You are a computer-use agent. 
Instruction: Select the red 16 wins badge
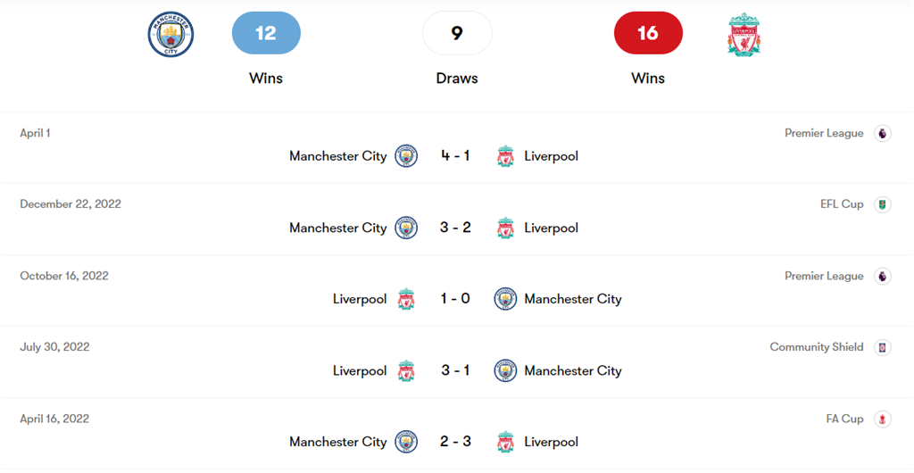[x=648, y=33]
